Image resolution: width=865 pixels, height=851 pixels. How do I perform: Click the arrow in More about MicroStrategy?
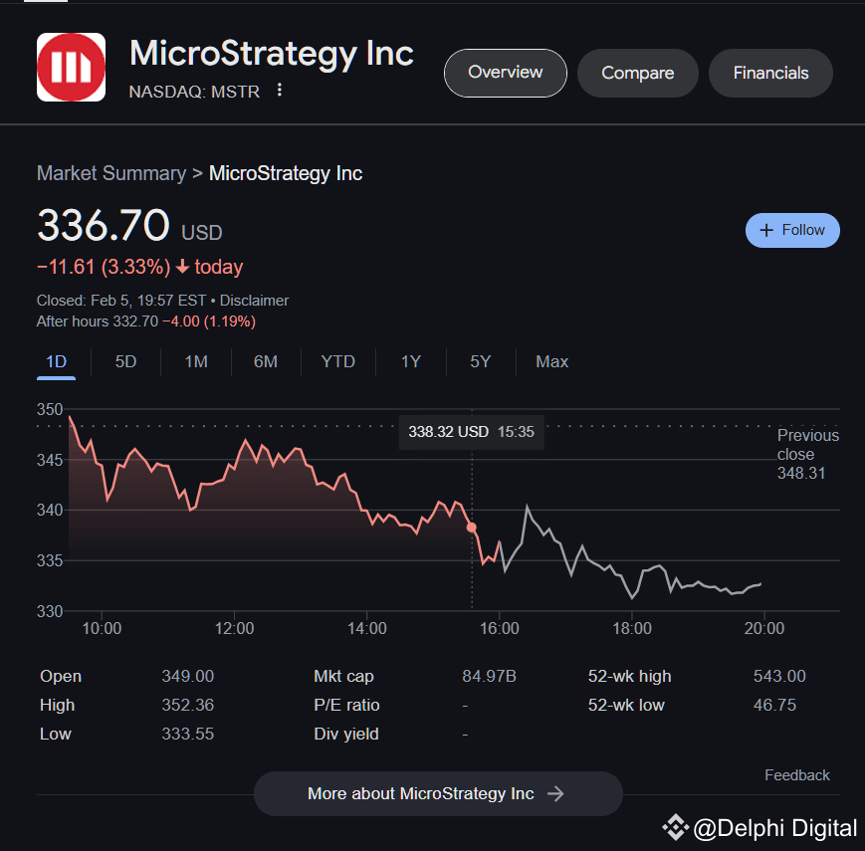coord(556,793)
